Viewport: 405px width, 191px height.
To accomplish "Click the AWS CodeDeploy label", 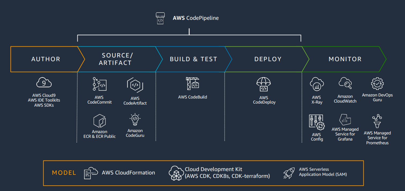I will (264, 100).
